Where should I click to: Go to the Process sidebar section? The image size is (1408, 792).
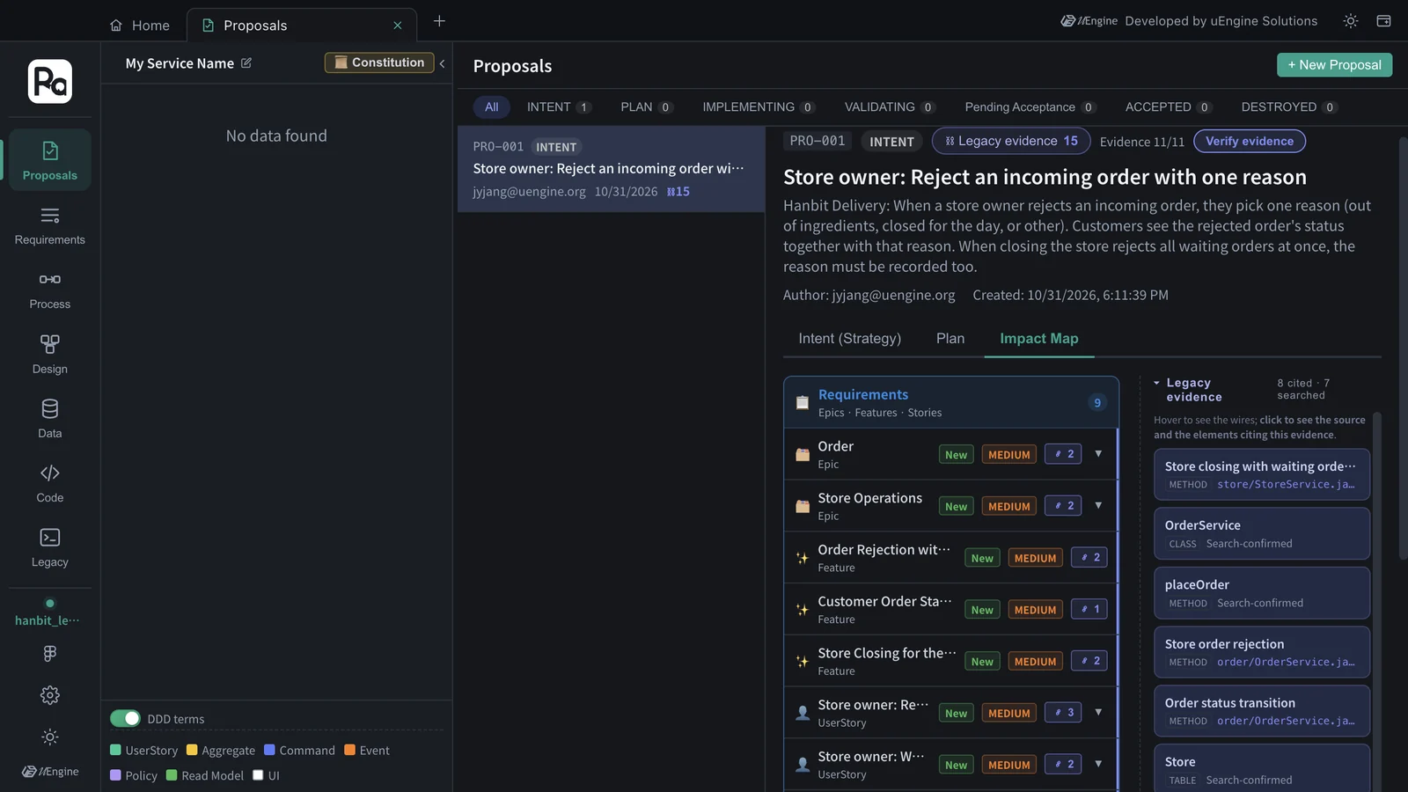click(x=50, y=290)
